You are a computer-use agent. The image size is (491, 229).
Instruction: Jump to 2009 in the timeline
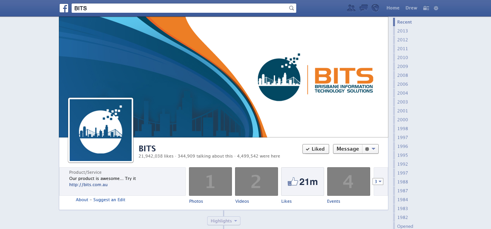tap(402, 66)
